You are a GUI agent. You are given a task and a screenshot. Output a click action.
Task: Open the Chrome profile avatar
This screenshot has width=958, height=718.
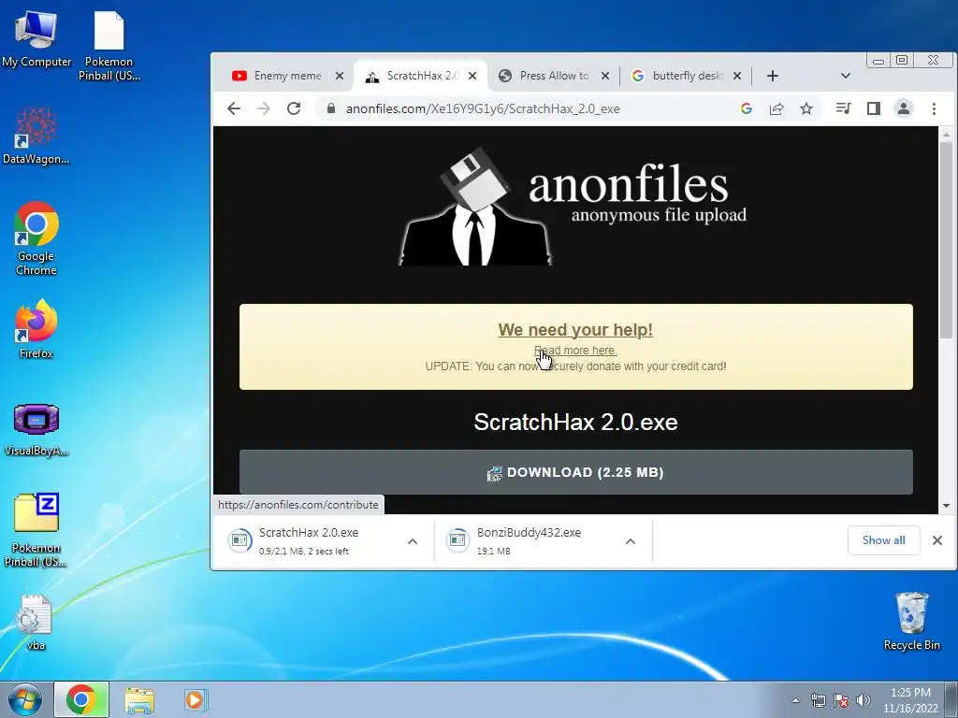pyautogui.click(x=904, y=108)
